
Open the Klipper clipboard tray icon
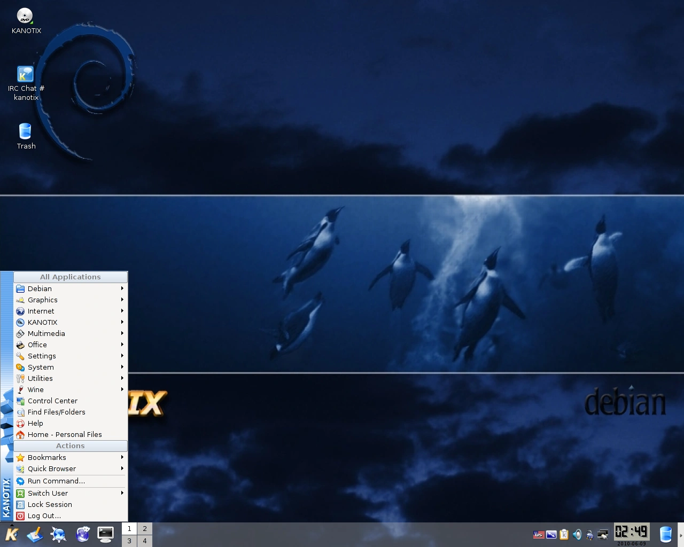click(x=564, y=534)
